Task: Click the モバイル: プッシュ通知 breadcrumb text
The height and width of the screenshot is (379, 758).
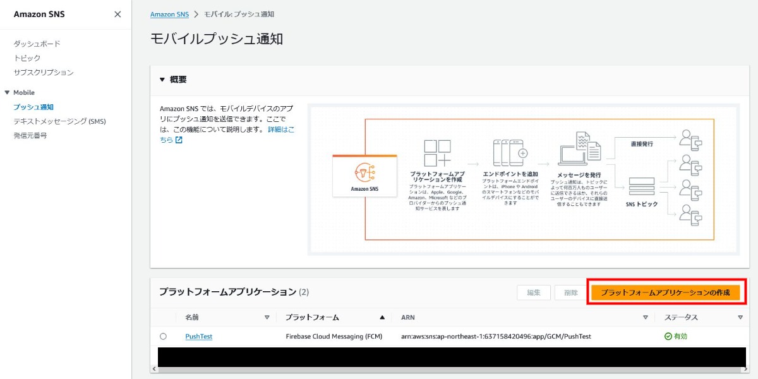Action: click(x=239, y=14)
